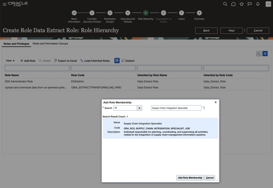Switch to graph hierarchy view icon

tap(259, 54)
